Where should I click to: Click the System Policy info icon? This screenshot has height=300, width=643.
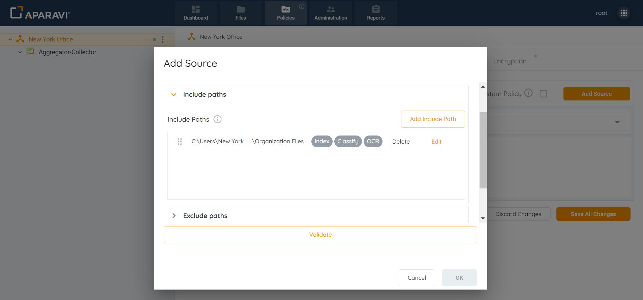(x=528, y=93)
